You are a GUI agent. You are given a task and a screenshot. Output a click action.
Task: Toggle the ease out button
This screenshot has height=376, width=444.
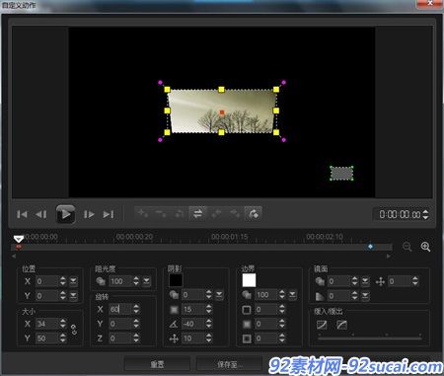(342, 325)
